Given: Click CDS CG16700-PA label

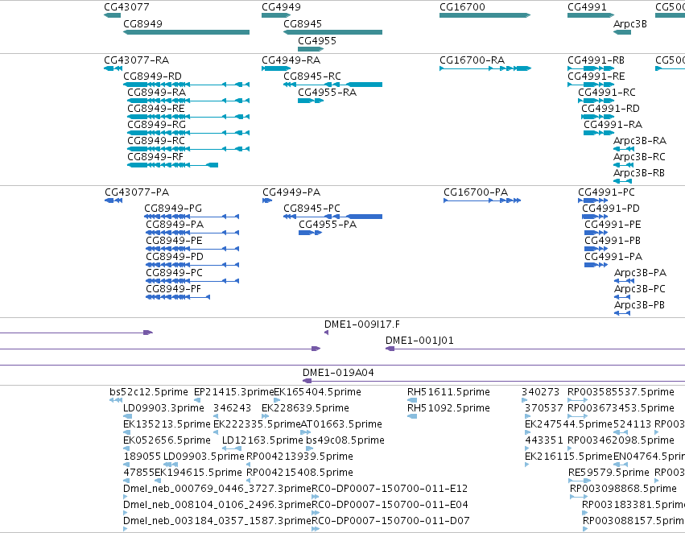Looking at the screenshot, I should click(476, 192).
